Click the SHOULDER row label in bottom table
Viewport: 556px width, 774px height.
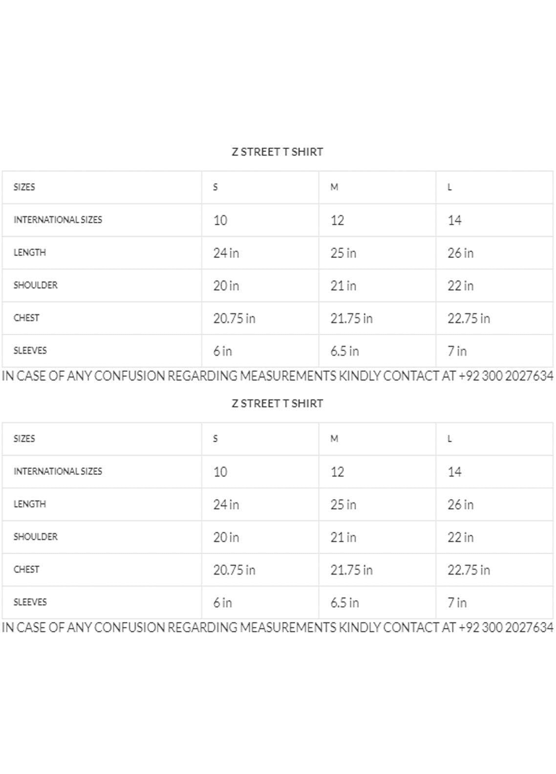click(35, 537)
